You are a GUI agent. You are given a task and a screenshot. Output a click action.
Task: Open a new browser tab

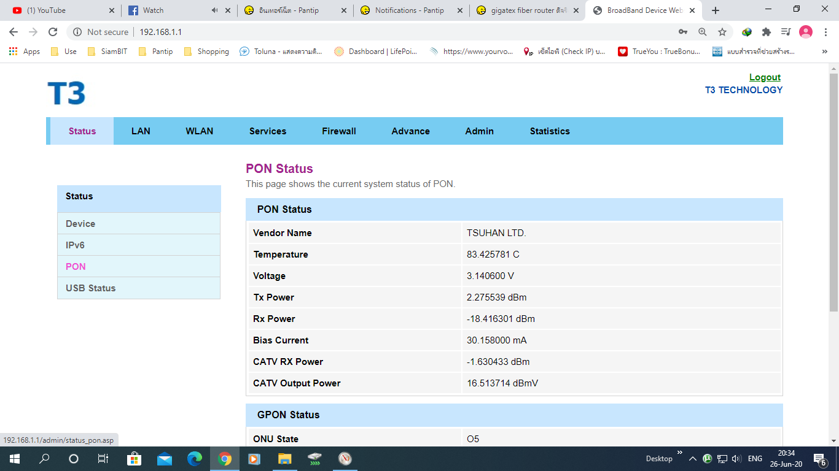click(x=716, y=10)
